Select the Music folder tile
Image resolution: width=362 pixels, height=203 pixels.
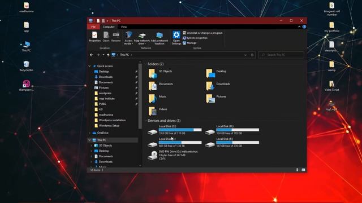click(x=157, y=99)
